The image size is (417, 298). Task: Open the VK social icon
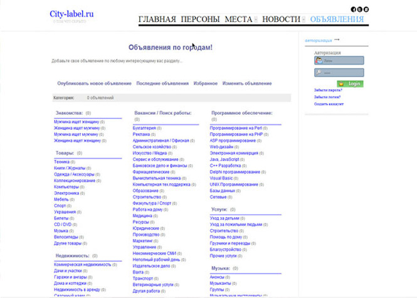pos(366,9)
